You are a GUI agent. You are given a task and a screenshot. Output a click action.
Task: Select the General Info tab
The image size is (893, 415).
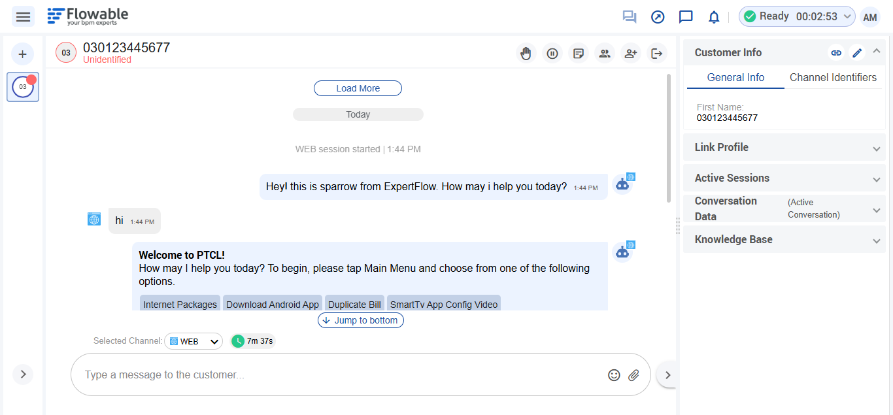click(735, 77)
